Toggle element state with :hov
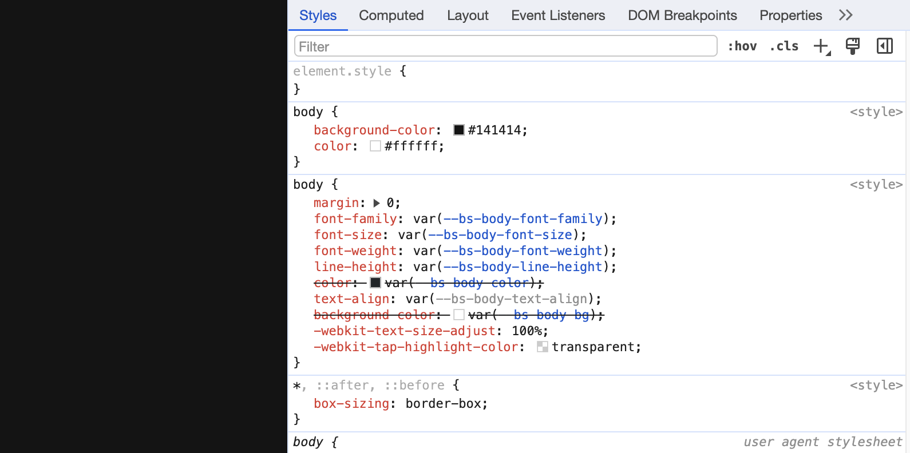Viewport: 910px width, 453px height. pos(742,46)
